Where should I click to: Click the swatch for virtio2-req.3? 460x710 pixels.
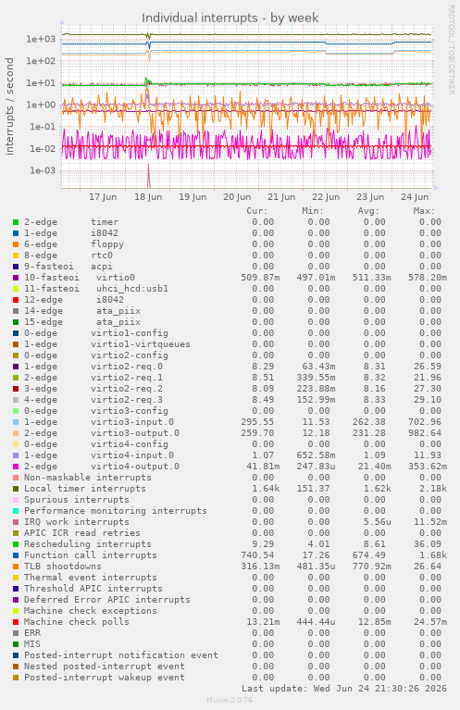tap(16, 400)
